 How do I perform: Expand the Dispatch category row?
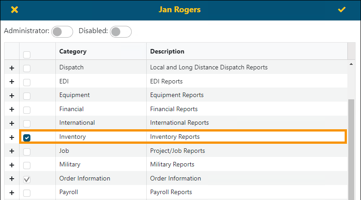(12, 68)
